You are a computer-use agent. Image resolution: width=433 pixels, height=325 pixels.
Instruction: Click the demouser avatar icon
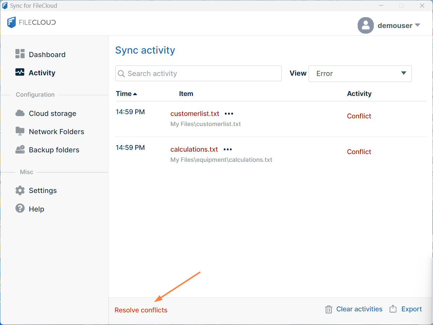(x=366, y=25)
